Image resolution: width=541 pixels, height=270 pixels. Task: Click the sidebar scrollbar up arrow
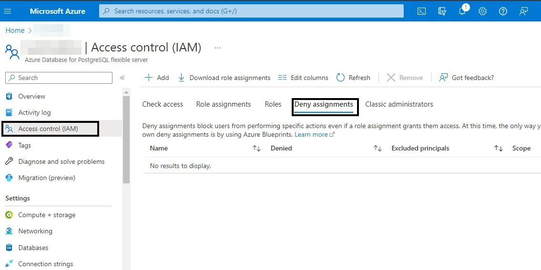[126, 92]
